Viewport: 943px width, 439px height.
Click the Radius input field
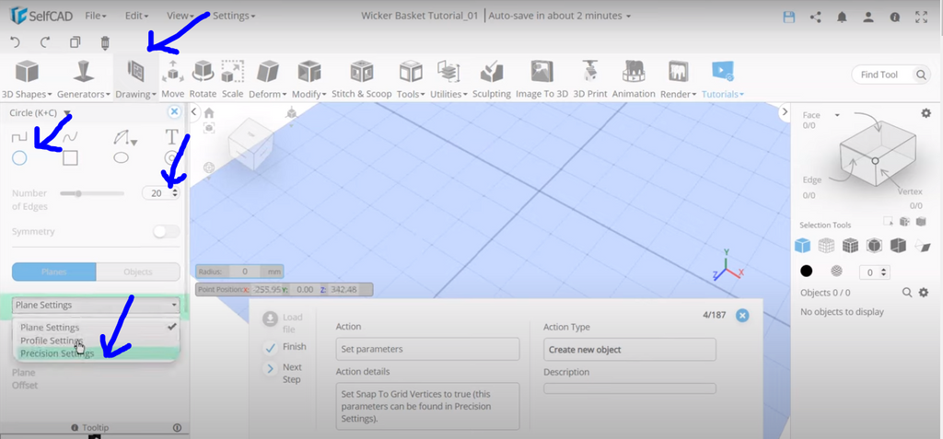click(245, 271)
